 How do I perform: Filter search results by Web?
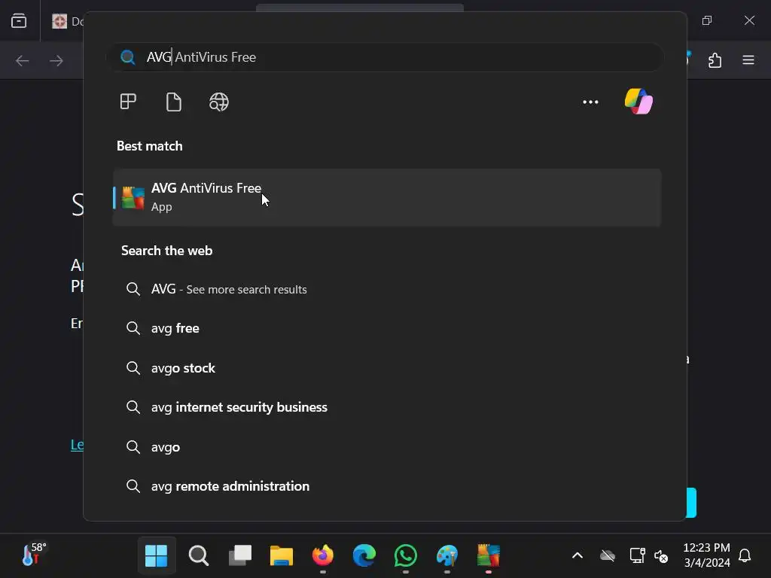pos(219,102)
